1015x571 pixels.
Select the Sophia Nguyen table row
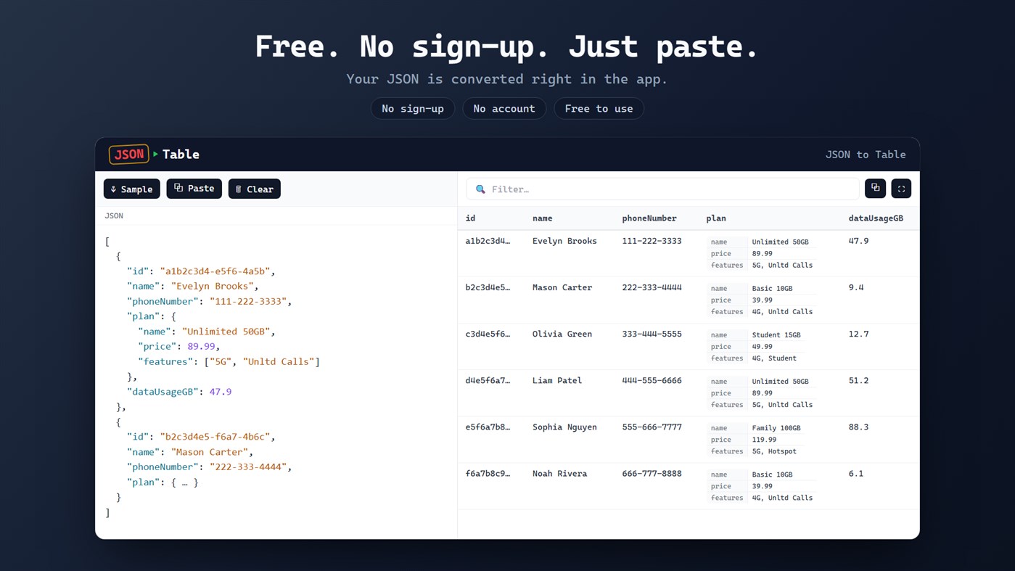click(x=689, y=440)
